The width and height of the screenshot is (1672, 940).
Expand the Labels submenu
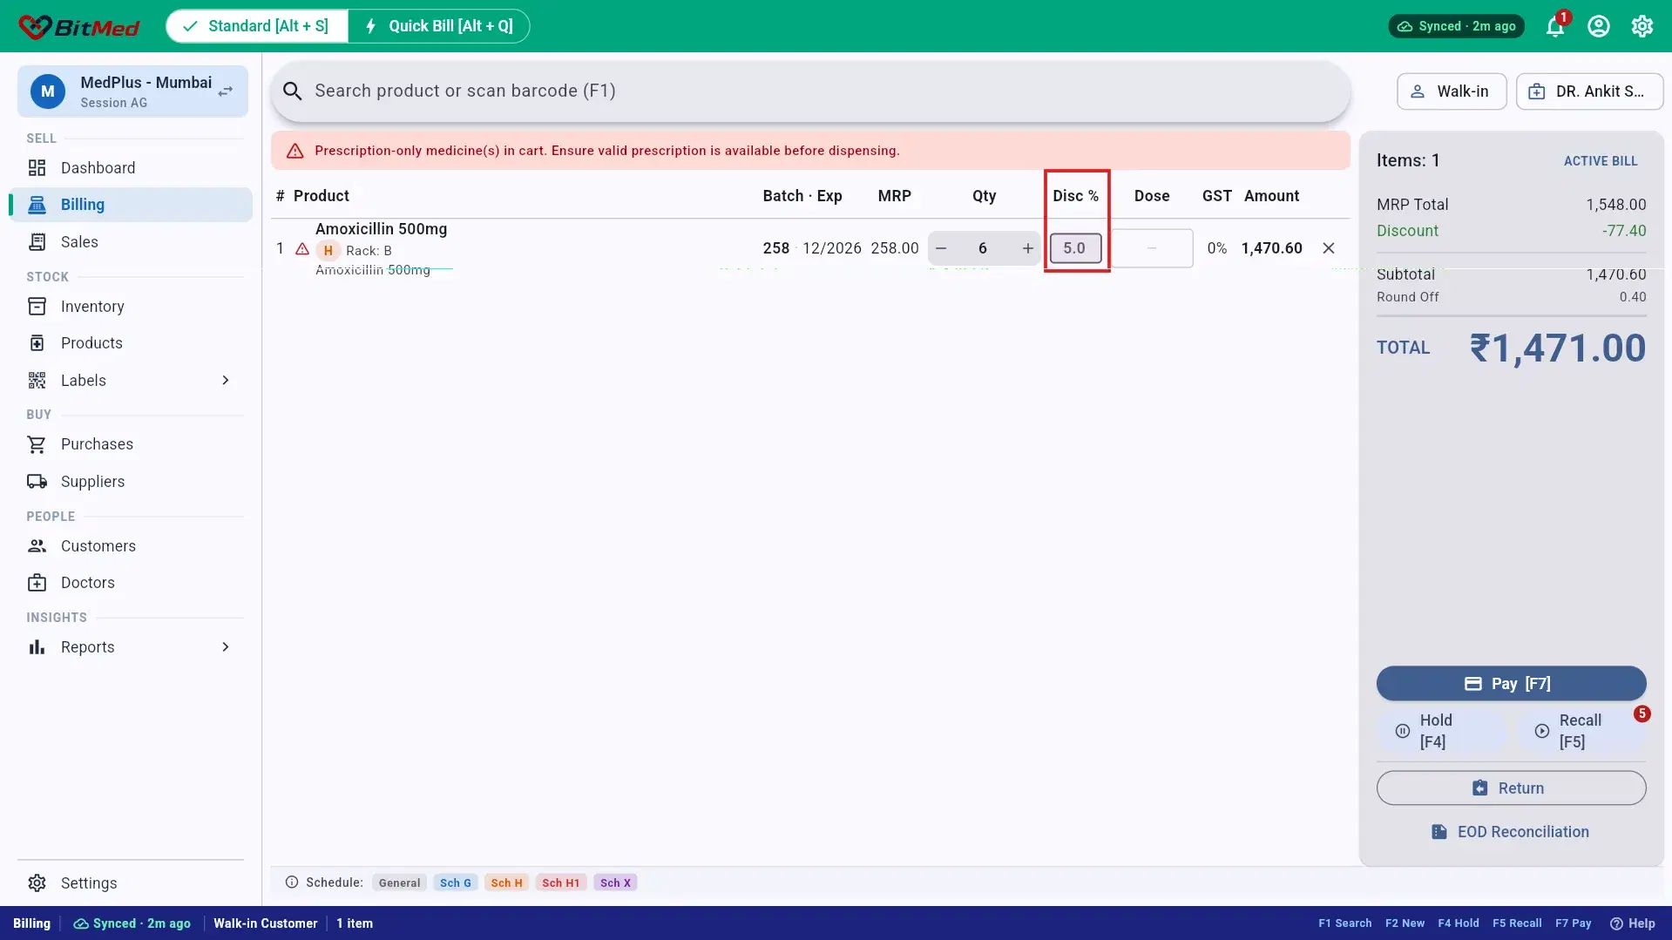pyautogui.click(x=226, y=381)
